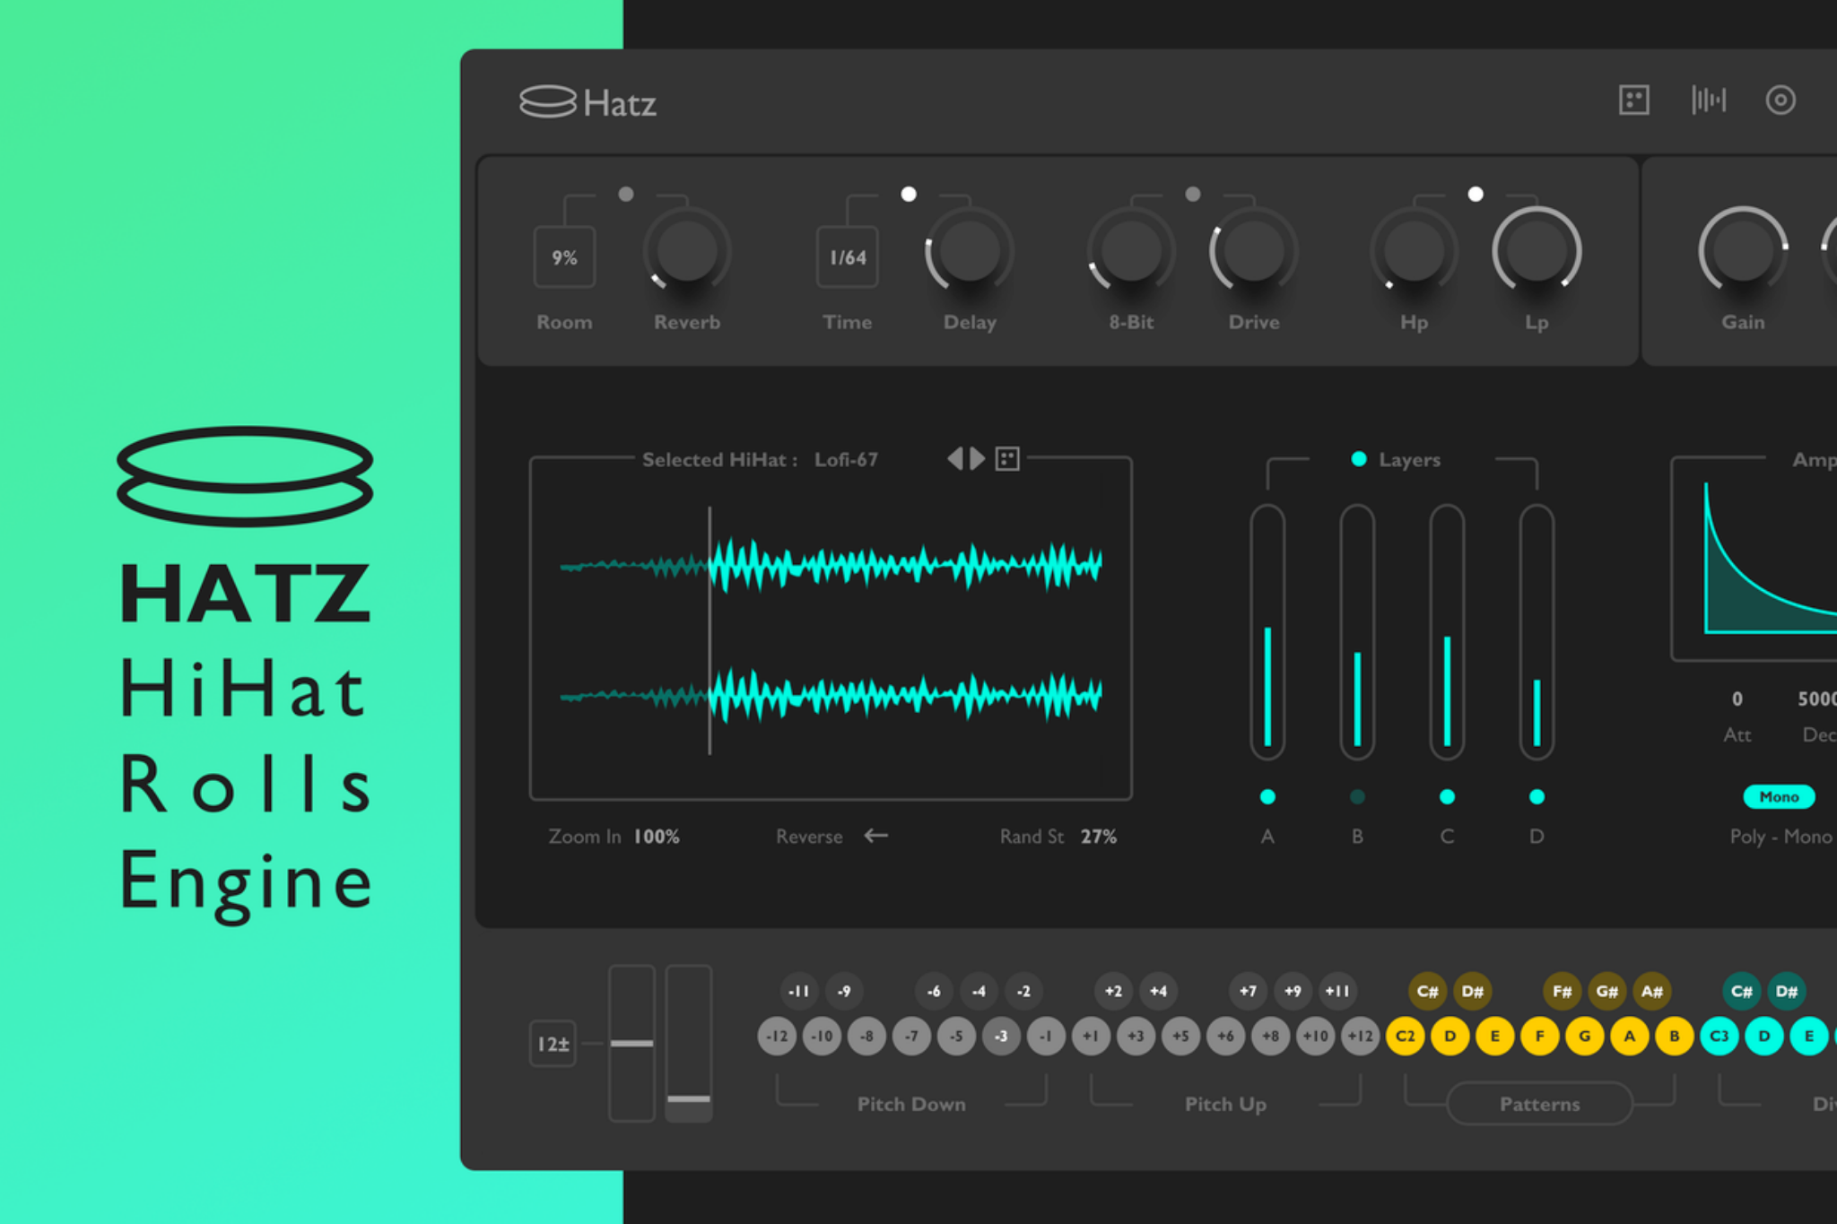1837x1224 pixels.
Task: Click the Hatz logo
Action: tap(588, 102)
